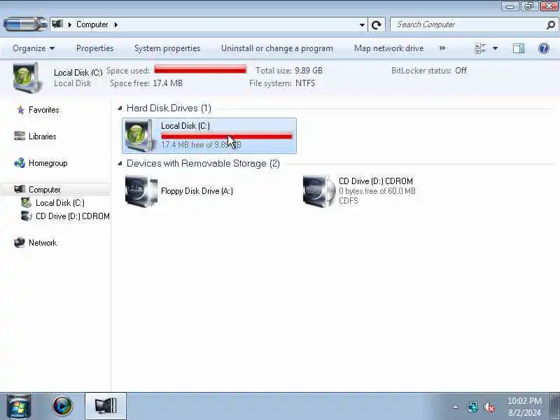This screenshot has width=560, height=420.
Task: Open the address bar history dropdown
Action: pyautogui.click(x=362, y=25)
